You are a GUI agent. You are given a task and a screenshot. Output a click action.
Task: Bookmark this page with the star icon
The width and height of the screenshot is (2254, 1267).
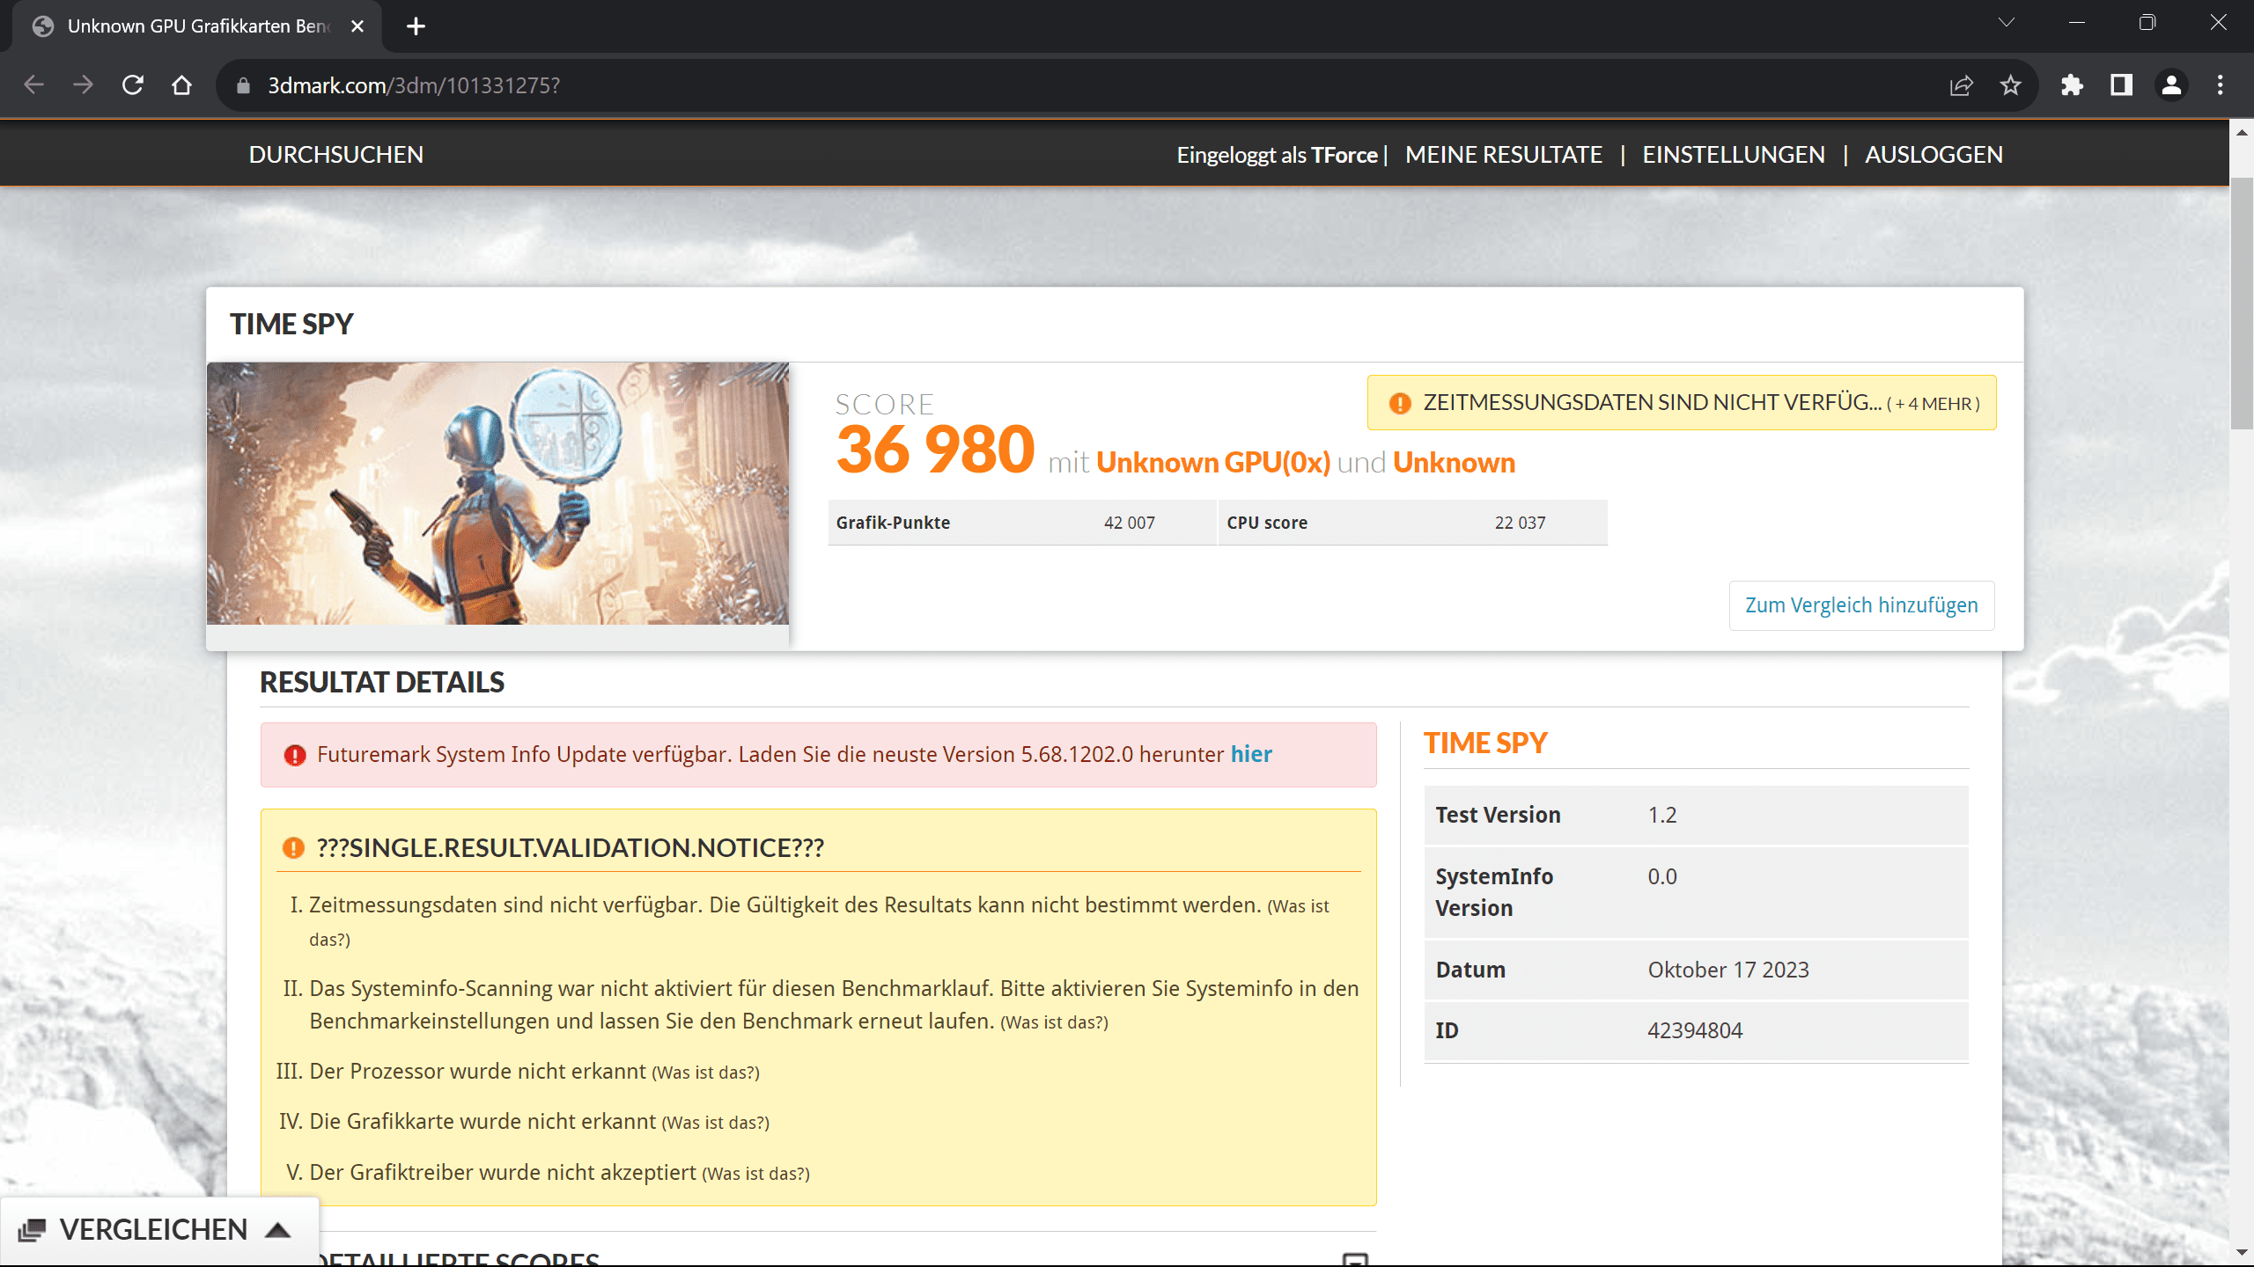2010,85
